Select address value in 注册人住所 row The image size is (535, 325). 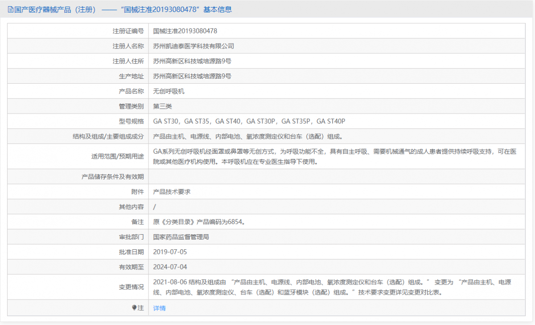point(192,61)
